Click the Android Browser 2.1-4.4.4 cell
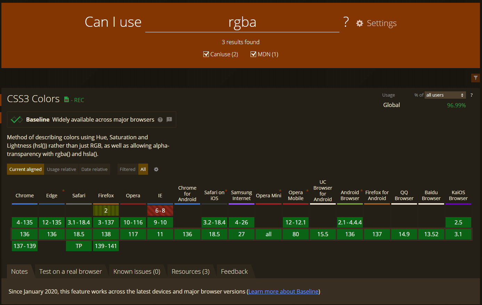Image resolution: width=482 pixels, height=305 pixels. click(x=350, y=222)
